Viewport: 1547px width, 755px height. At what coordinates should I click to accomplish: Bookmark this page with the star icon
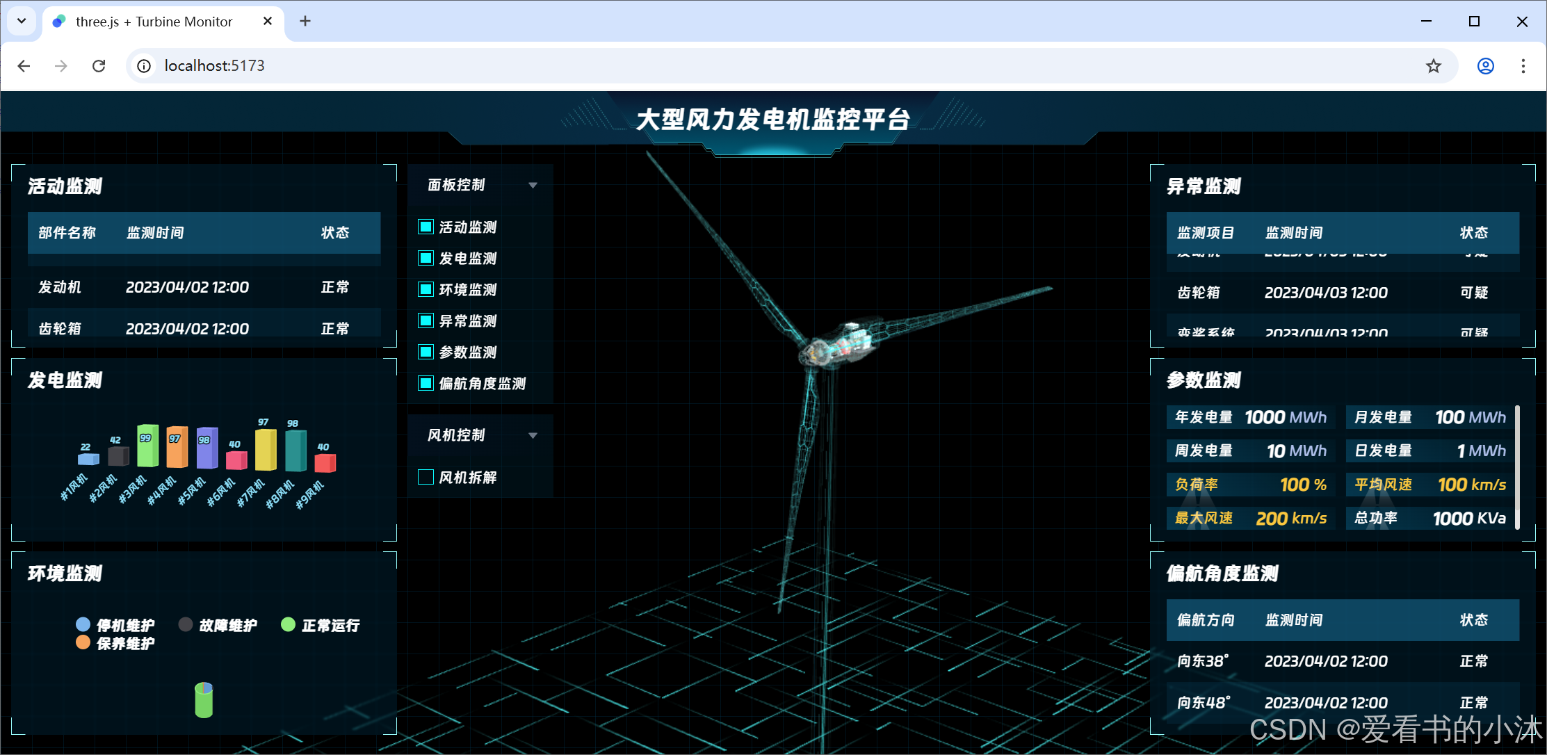point(1433,66)
